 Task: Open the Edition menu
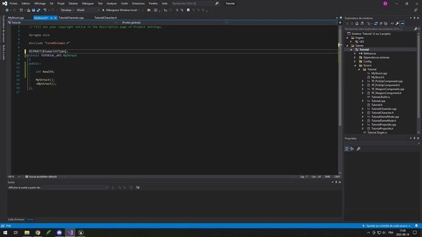click(x=26, y=3)
